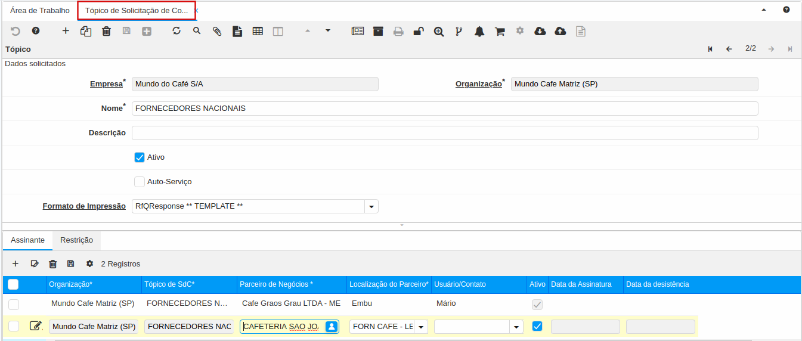Click the Refresh icon in the toolbar
Image resolution: width=802 pixels, height=341 pixels.
176,31
